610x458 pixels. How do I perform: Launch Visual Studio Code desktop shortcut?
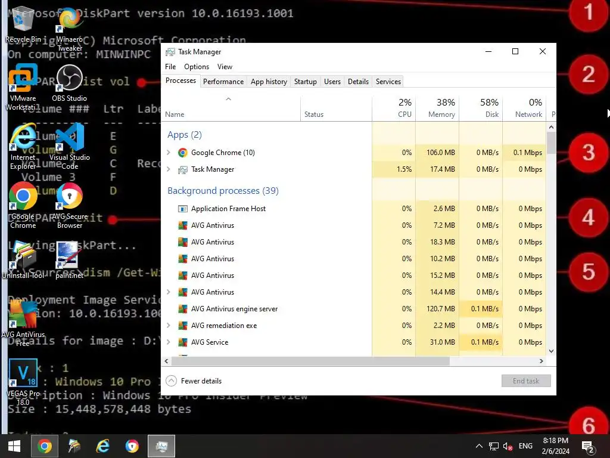coord(70,147)
